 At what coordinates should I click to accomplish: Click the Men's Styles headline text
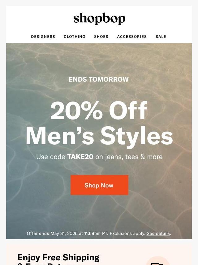99,136
